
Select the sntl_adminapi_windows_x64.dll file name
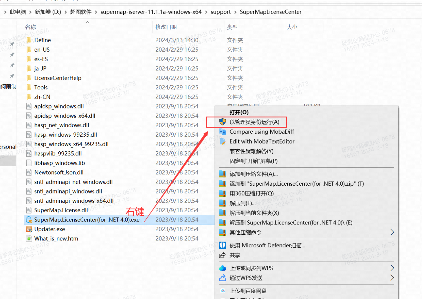(74, 201)
